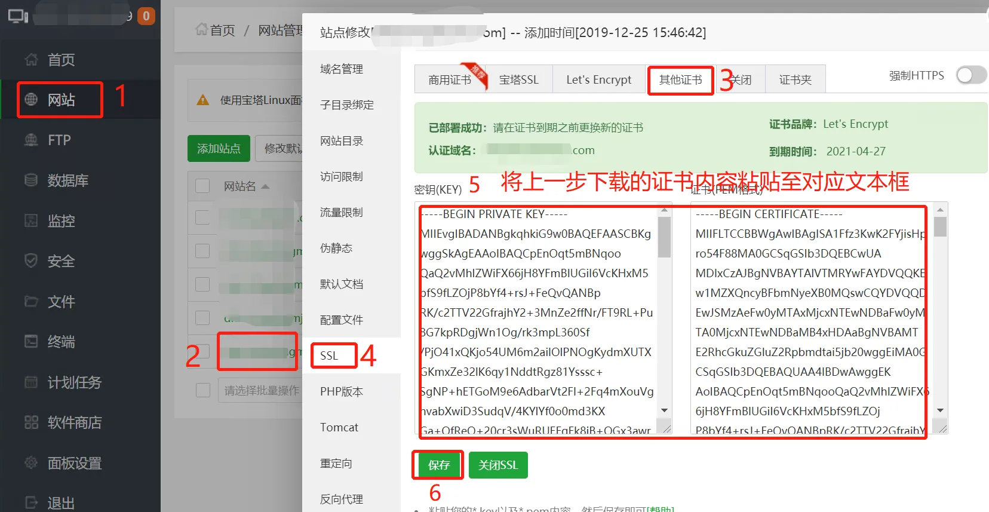Screen dimensions: 989x512
Task: Click the 首页 breadcrumb link
Action: [x=223, y=30]
